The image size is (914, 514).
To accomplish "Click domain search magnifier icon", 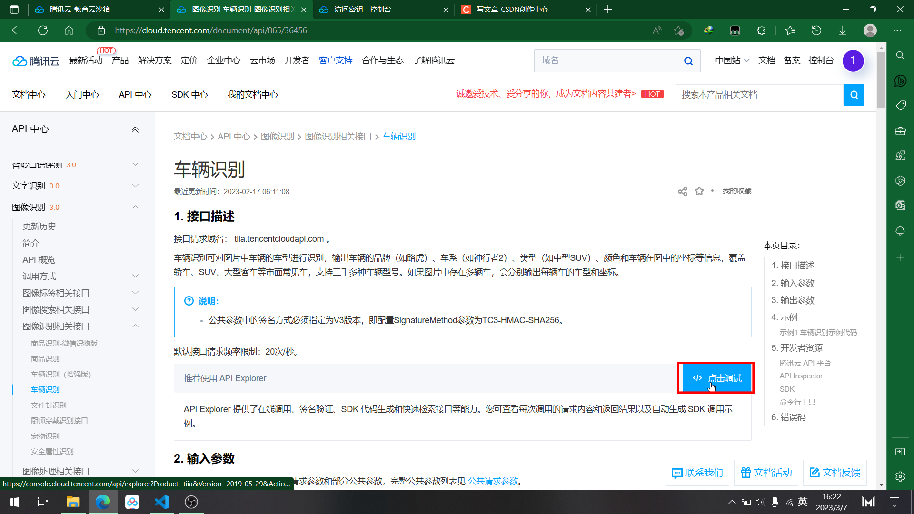I will tap(688, 61).
